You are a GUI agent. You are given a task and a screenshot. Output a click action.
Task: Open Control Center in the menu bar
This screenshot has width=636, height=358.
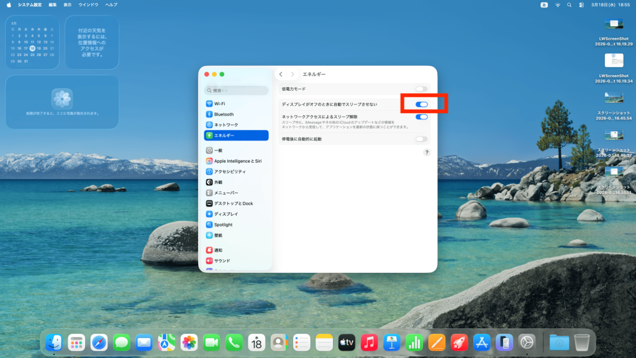tap(581, 5)
